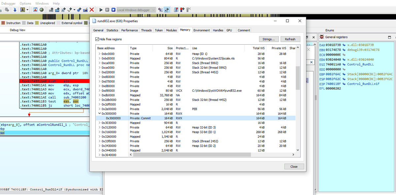Click the document icon in Properties title bar

click(x=94, y=21)
